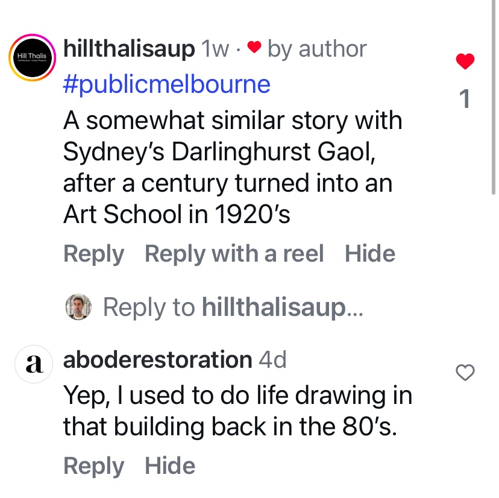Click the 1w timestamp on hillthalisaup's comment
499x498 pixels.
coord(215,49)
